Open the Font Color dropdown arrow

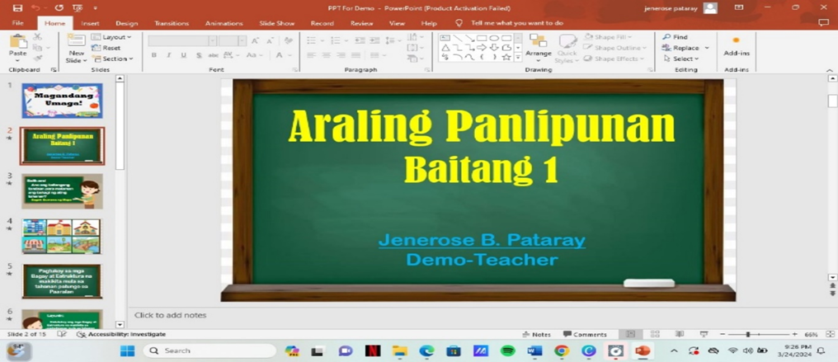tap(290, 55)
